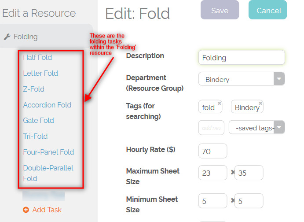The width and height of the screenshot is (304, 222).
Task: Remove the 'fold' tag with its x
Action: click(x=220, y=104)
